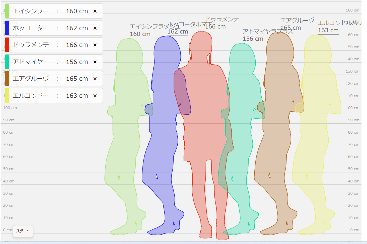The height and width of the screenshot is (244, 367).
Task: Select the エルコンド… name in the list
Action: click(31, 96)
